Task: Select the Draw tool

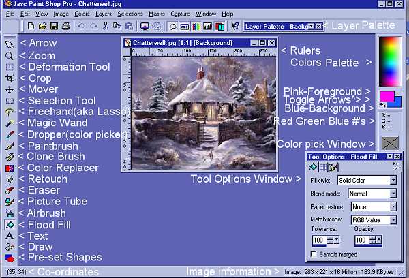Action: click(10, 247)
